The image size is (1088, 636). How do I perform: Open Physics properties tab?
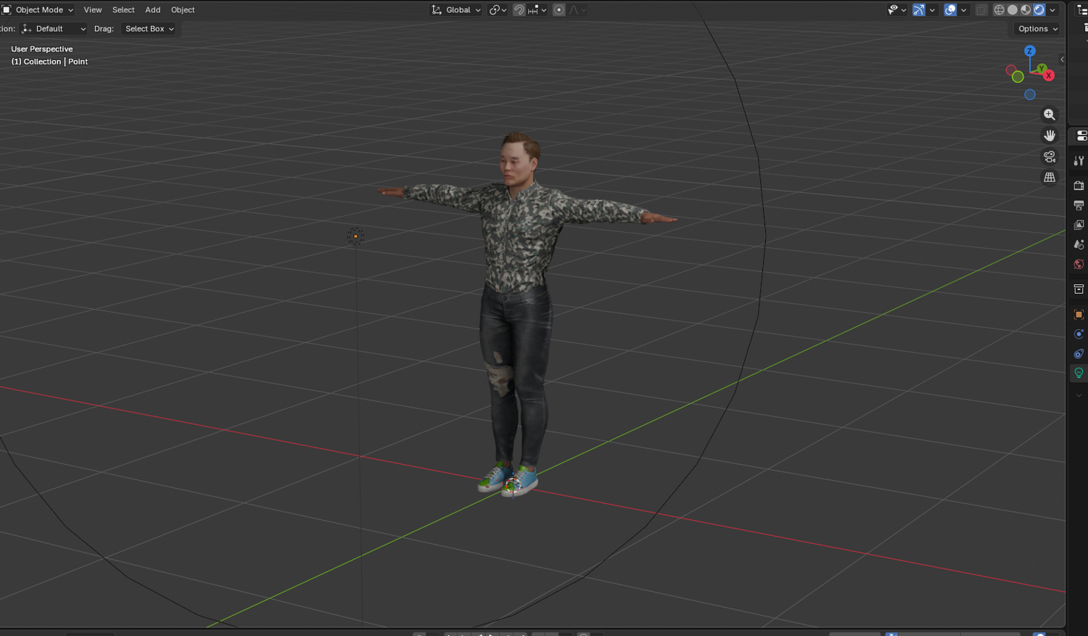pos(1079,334)
